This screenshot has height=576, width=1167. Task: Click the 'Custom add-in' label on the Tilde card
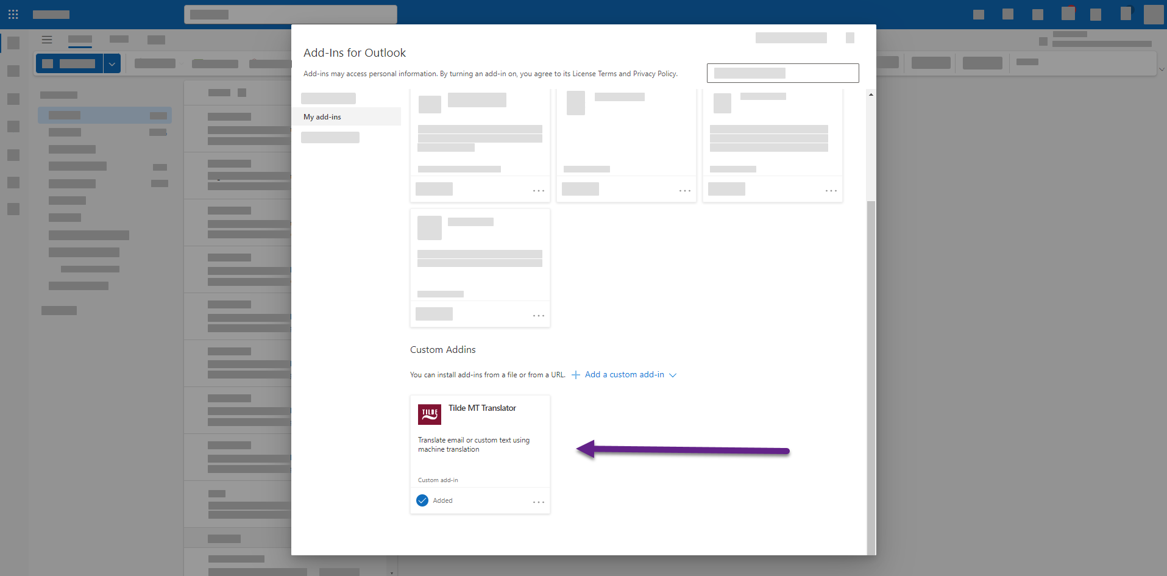438,480
